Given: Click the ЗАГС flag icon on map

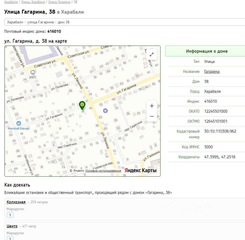Looking at the screenshot, I should point(33,72).
